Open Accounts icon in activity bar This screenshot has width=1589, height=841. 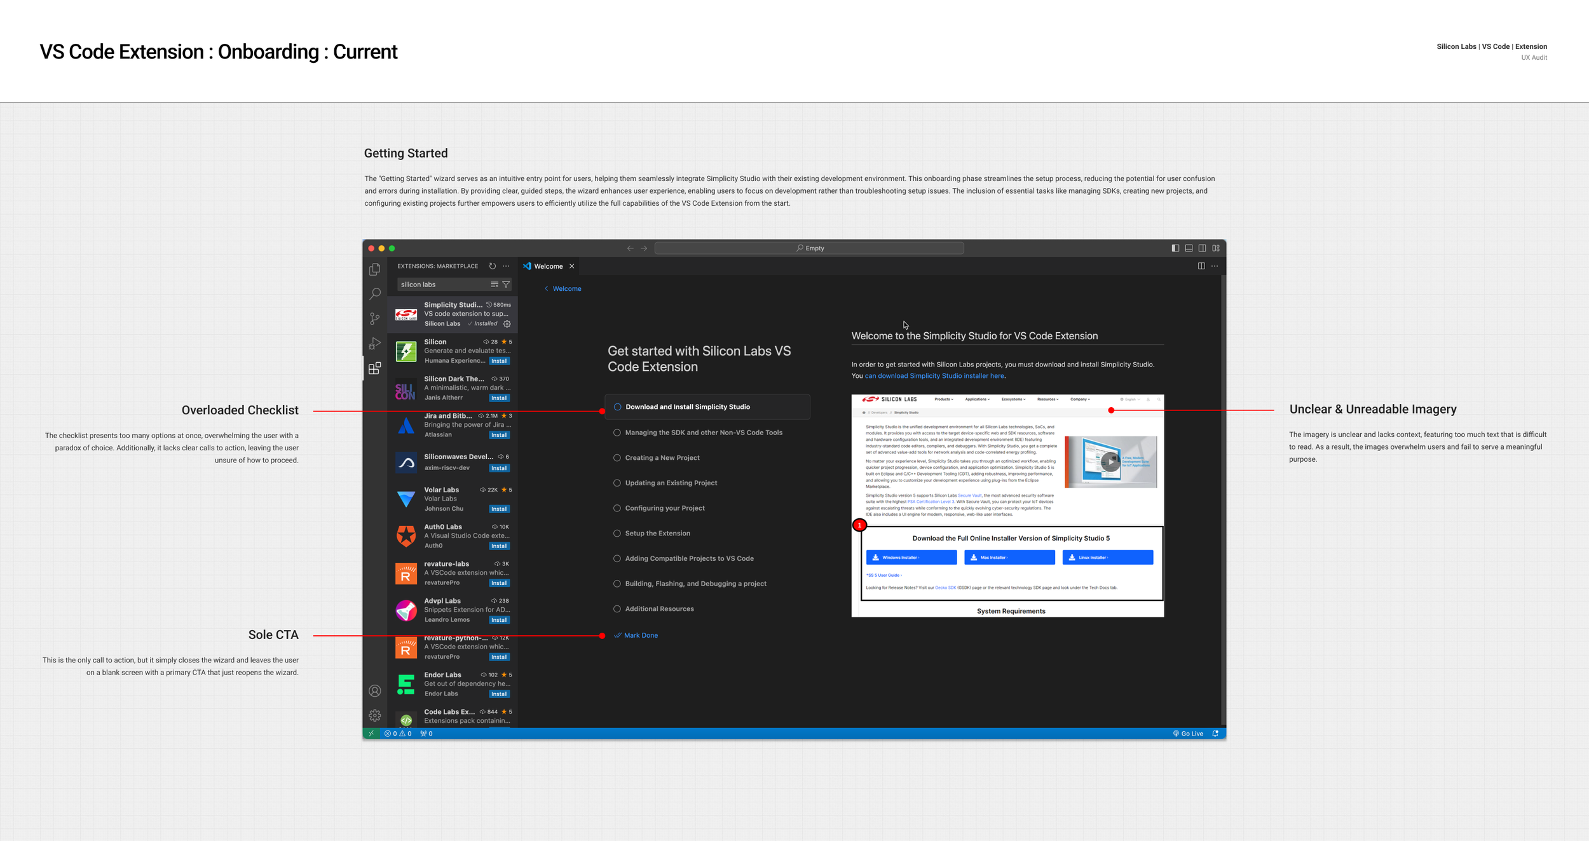(375, 691)
